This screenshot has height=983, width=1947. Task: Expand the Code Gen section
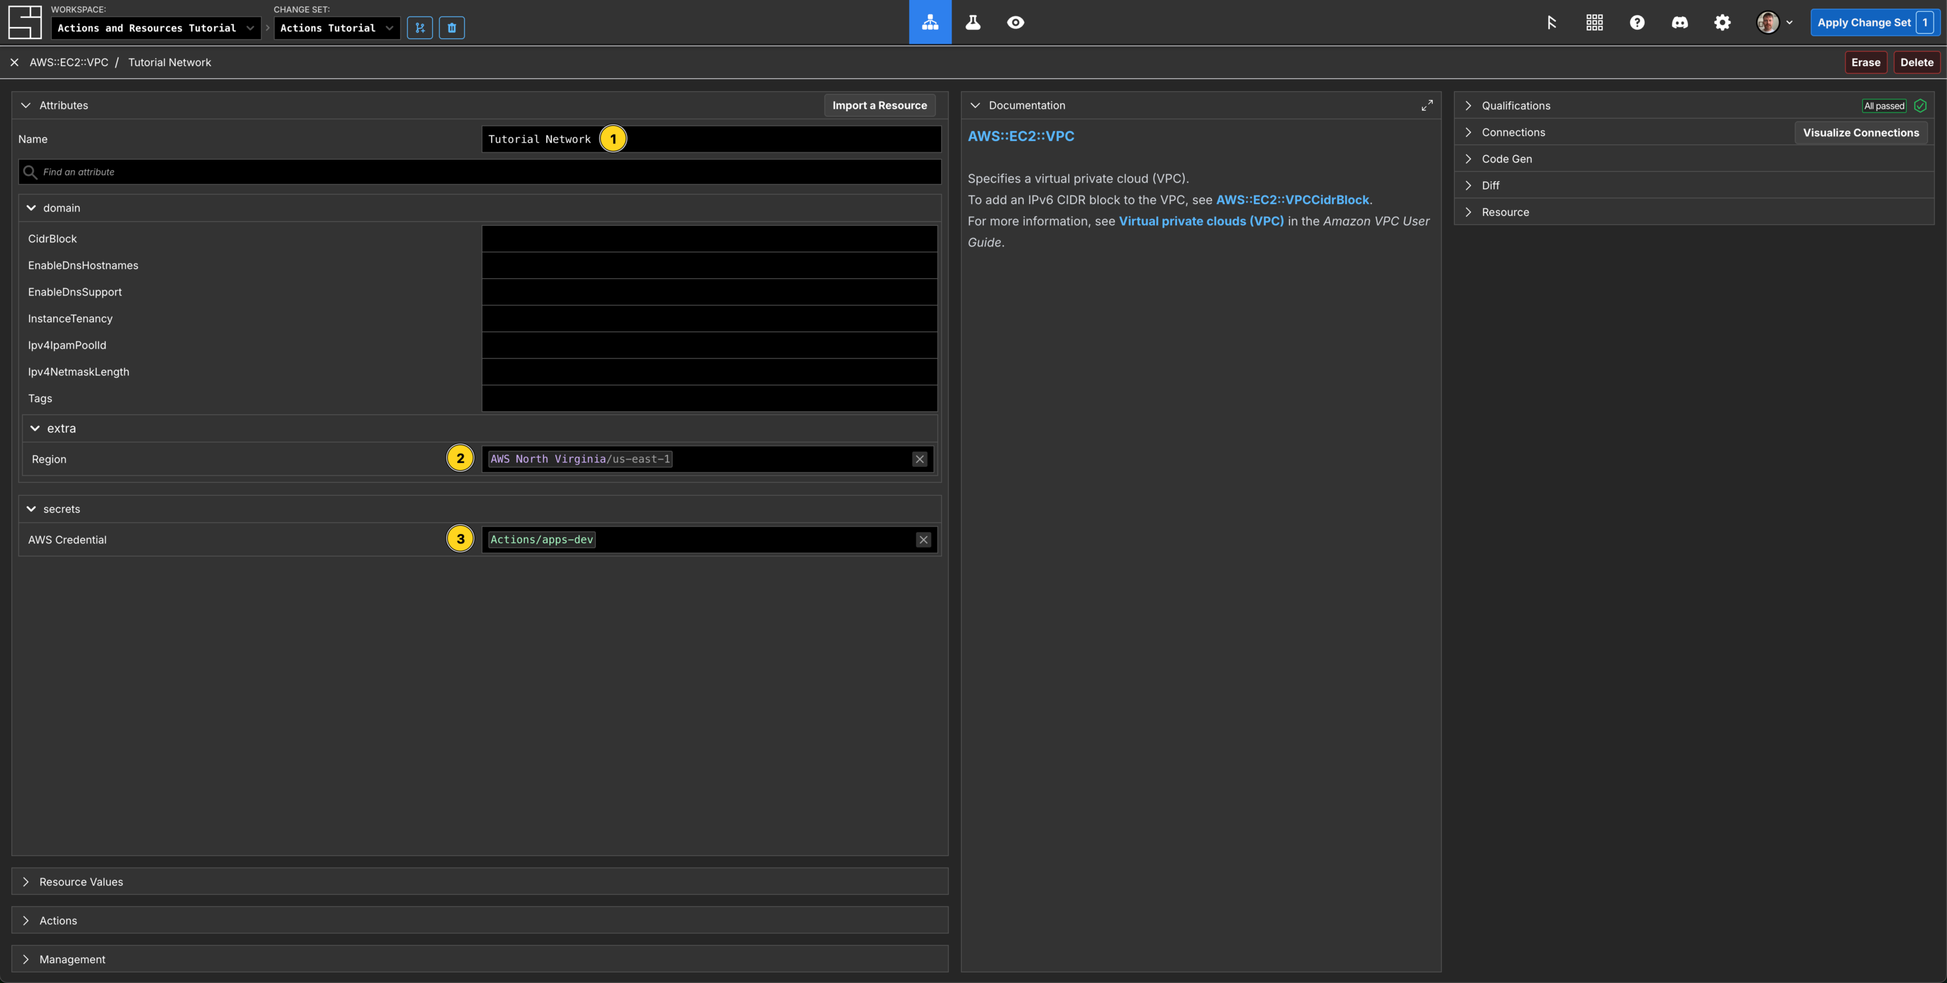pyautogui.click(x=1468, y=159)
